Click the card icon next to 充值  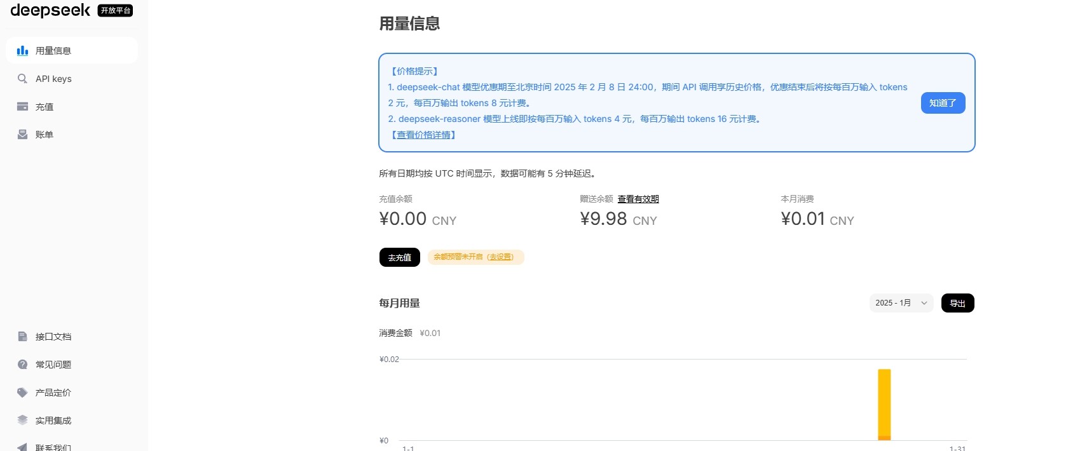coord(23,107)
